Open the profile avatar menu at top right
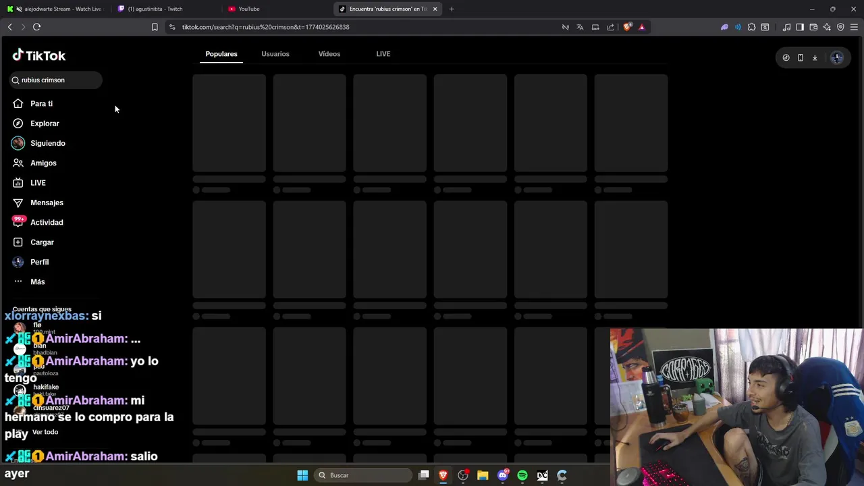The width and height of the screenshot is (864, 486). pyautogui.click(x=837, y=58)
